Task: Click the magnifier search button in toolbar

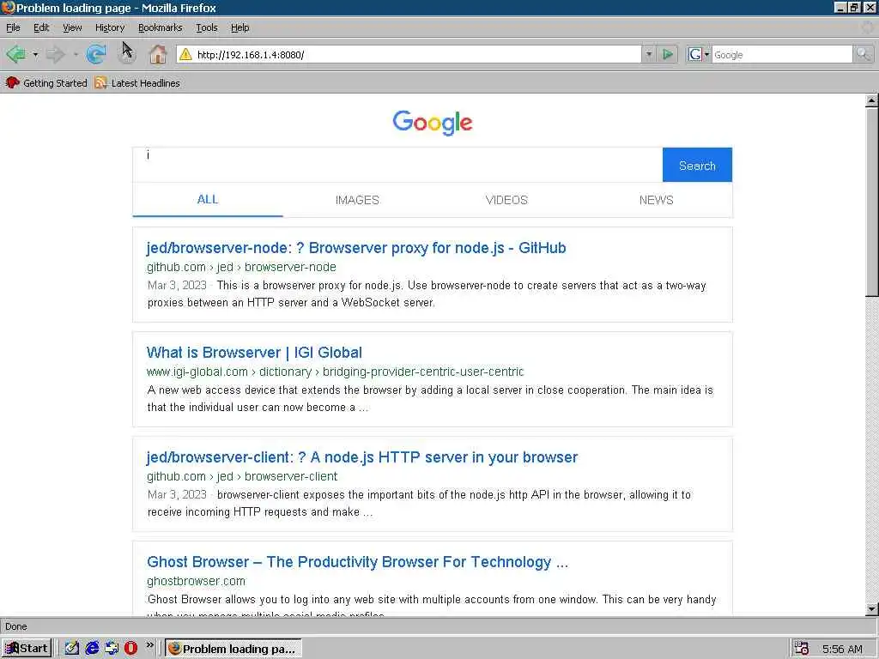Action: 863,54
